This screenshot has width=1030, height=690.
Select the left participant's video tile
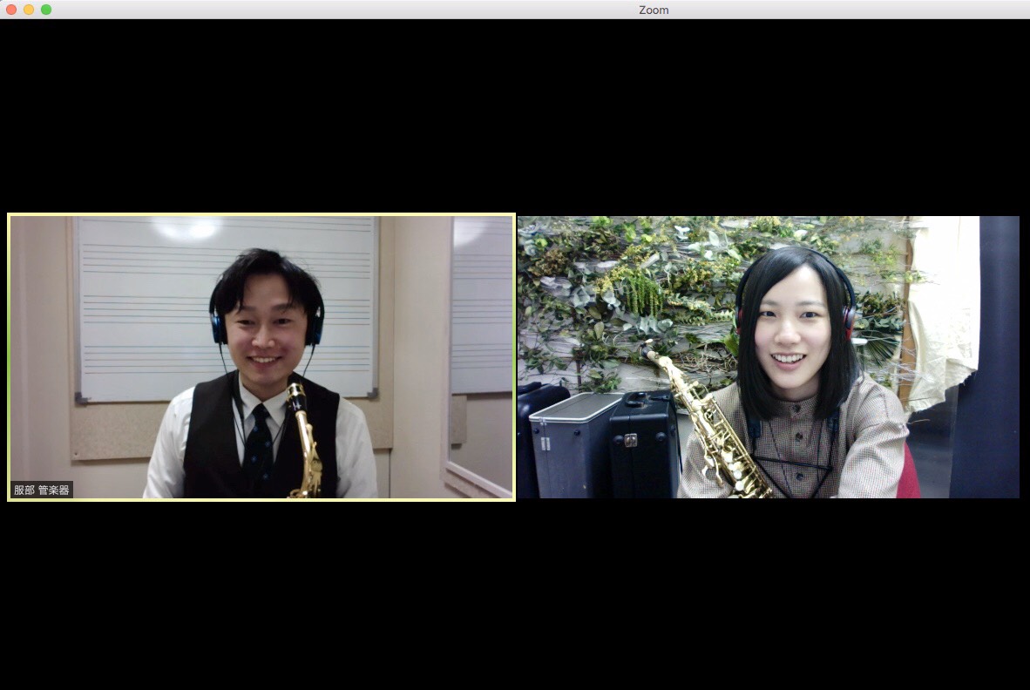261,357
